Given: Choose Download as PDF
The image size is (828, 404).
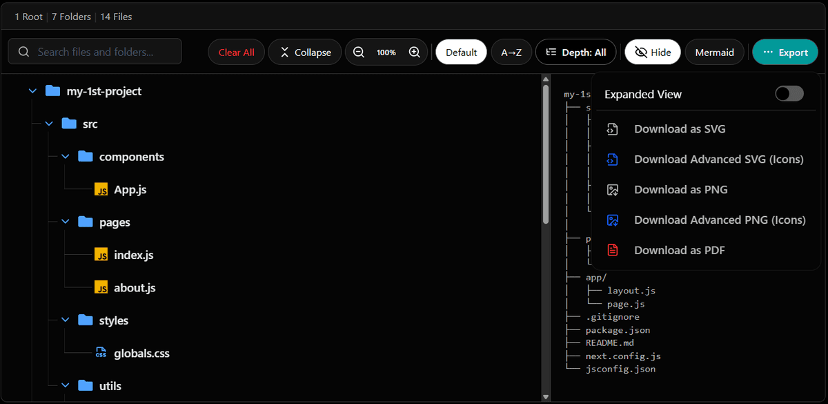Looking at the screenshot, I should tap(705, 251).
